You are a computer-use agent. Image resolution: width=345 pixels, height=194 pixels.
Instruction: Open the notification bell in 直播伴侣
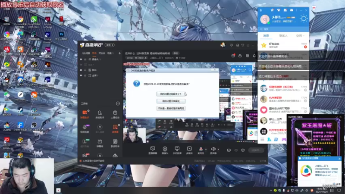click(x=254, y=56)
